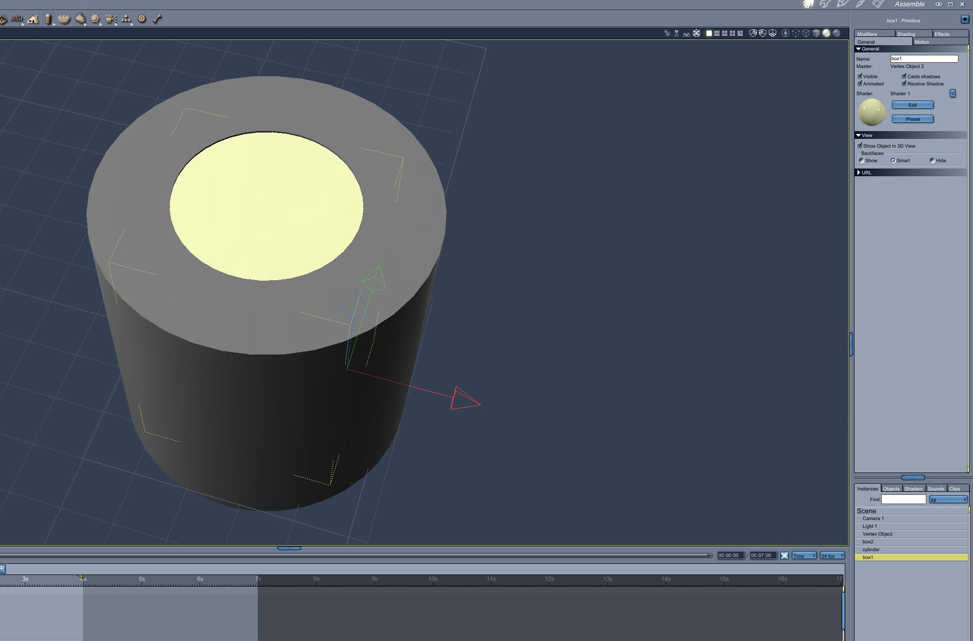
Task: Select the four-view quad layout icon
Action: [732, 34]
